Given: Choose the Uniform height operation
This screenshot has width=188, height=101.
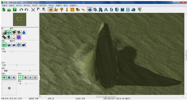Looking at the screenshot, I should [14, 45].
